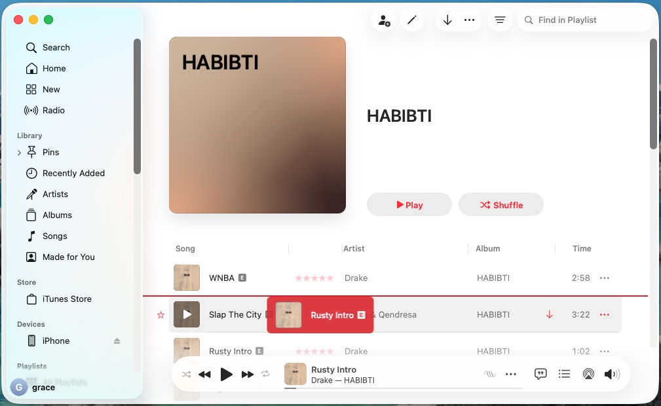Viewport: 661px width, 406px height.
Task: Click the grace account avatar
Action: tap(19, 387)
